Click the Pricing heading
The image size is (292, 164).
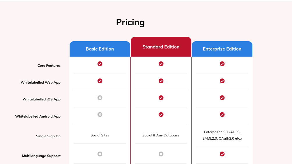pyautogui.click(x=130, y=22)
